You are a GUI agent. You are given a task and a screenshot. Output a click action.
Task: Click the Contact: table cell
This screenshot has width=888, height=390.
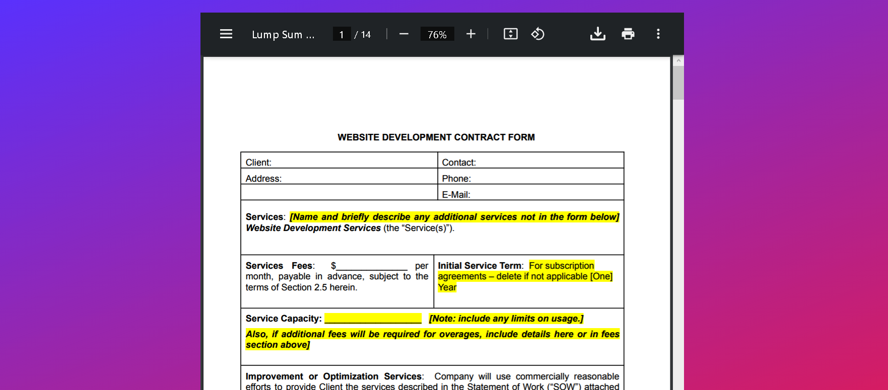point(531,160)
